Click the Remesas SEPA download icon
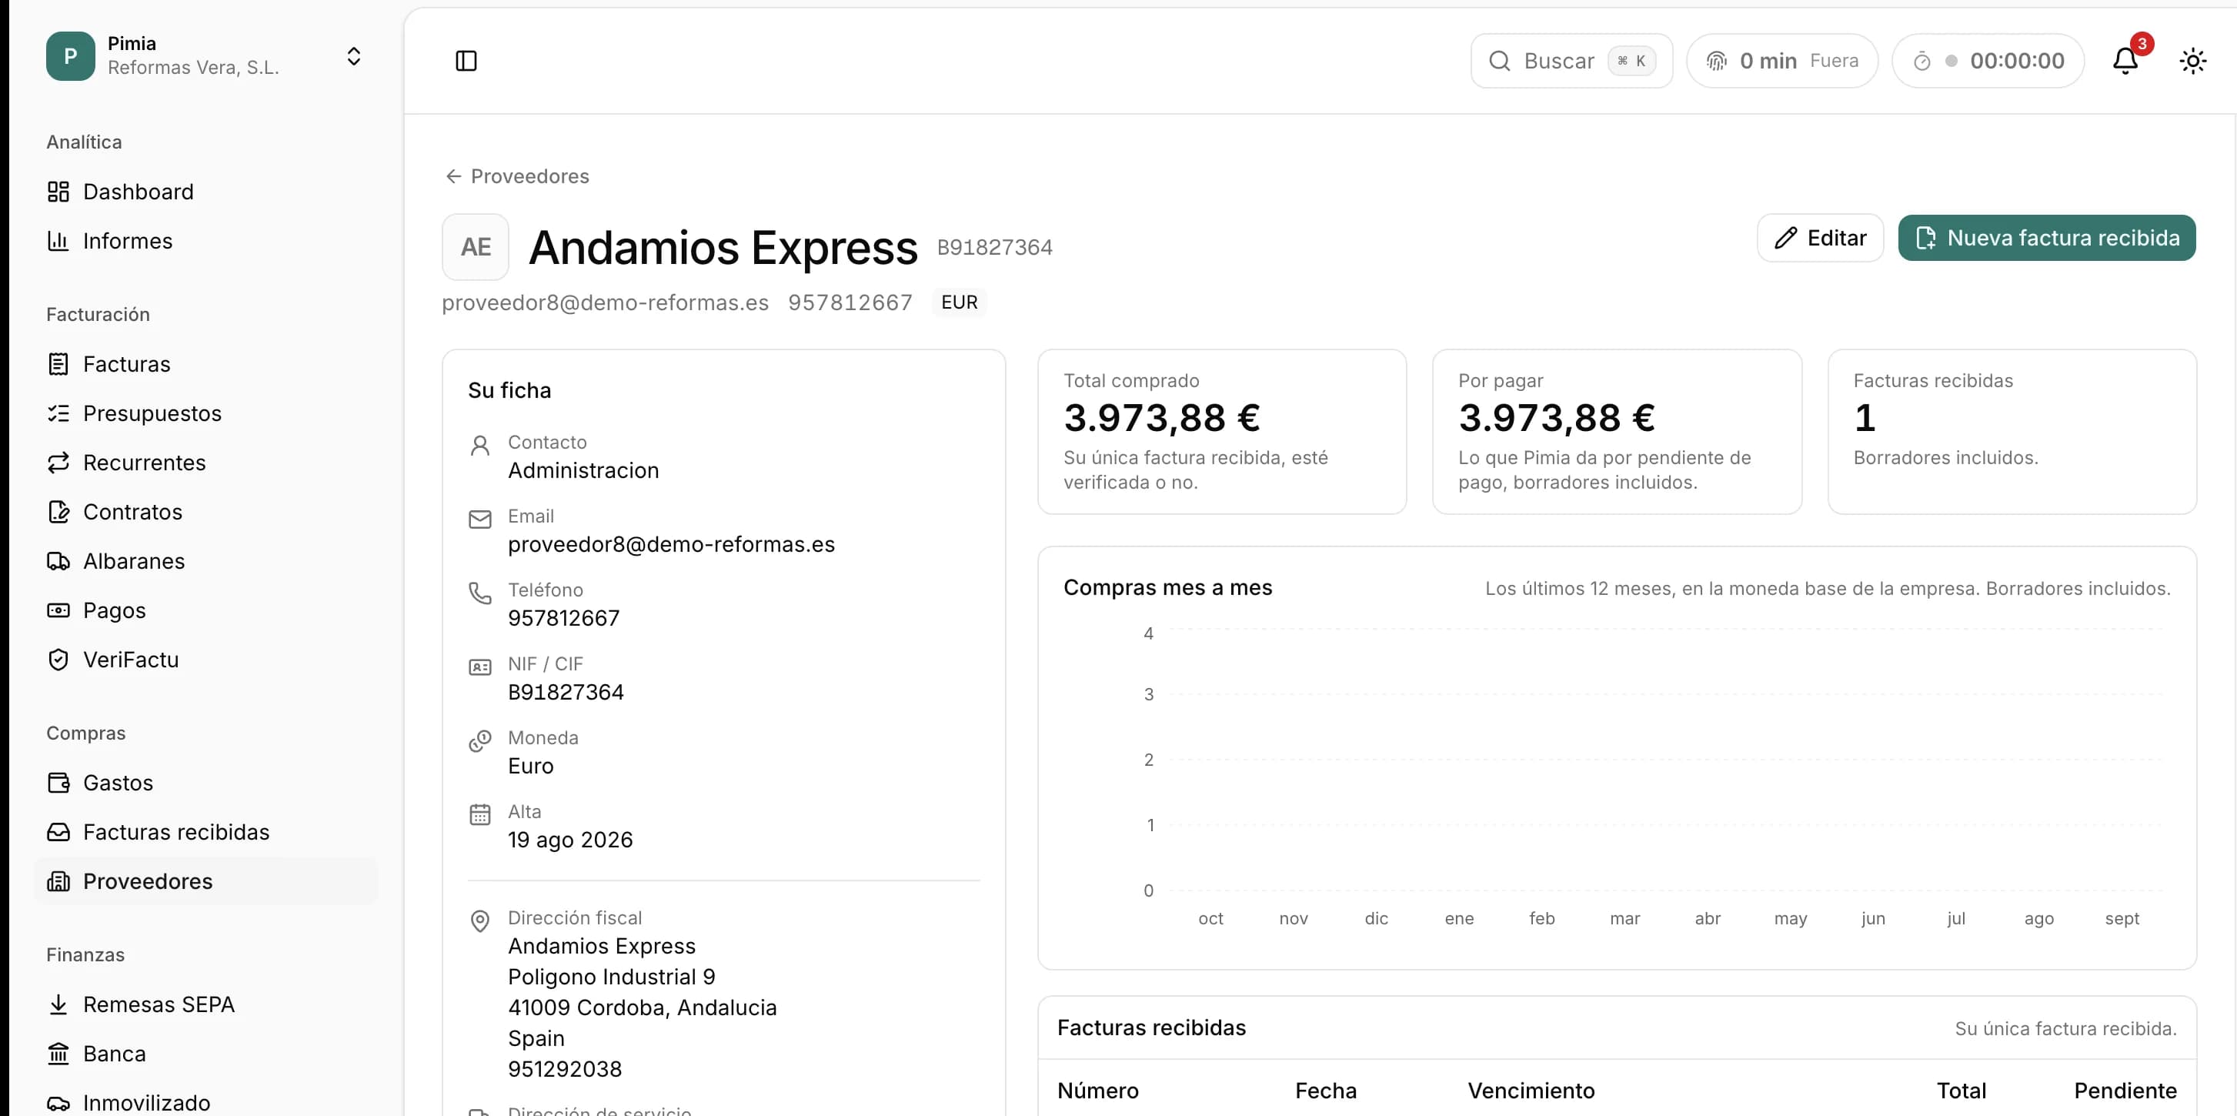 58,1005
